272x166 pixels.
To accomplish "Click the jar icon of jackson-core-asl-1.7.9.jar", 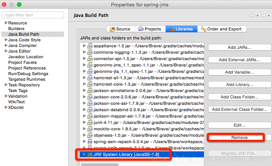I will tap(90, 103).
